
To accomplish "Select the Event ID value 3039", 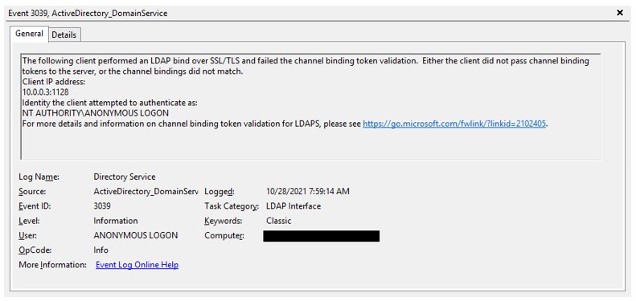I will coord(102,205).
